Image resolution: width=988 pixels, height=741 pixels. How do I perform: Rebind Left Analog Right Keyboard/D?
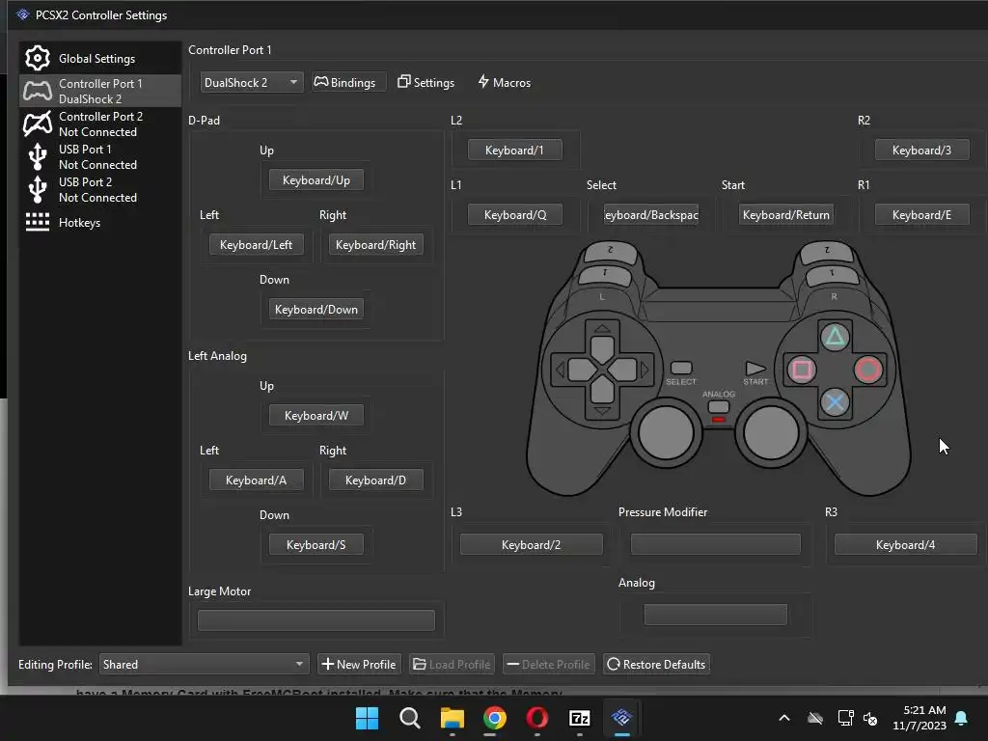[x=375, y=480]
